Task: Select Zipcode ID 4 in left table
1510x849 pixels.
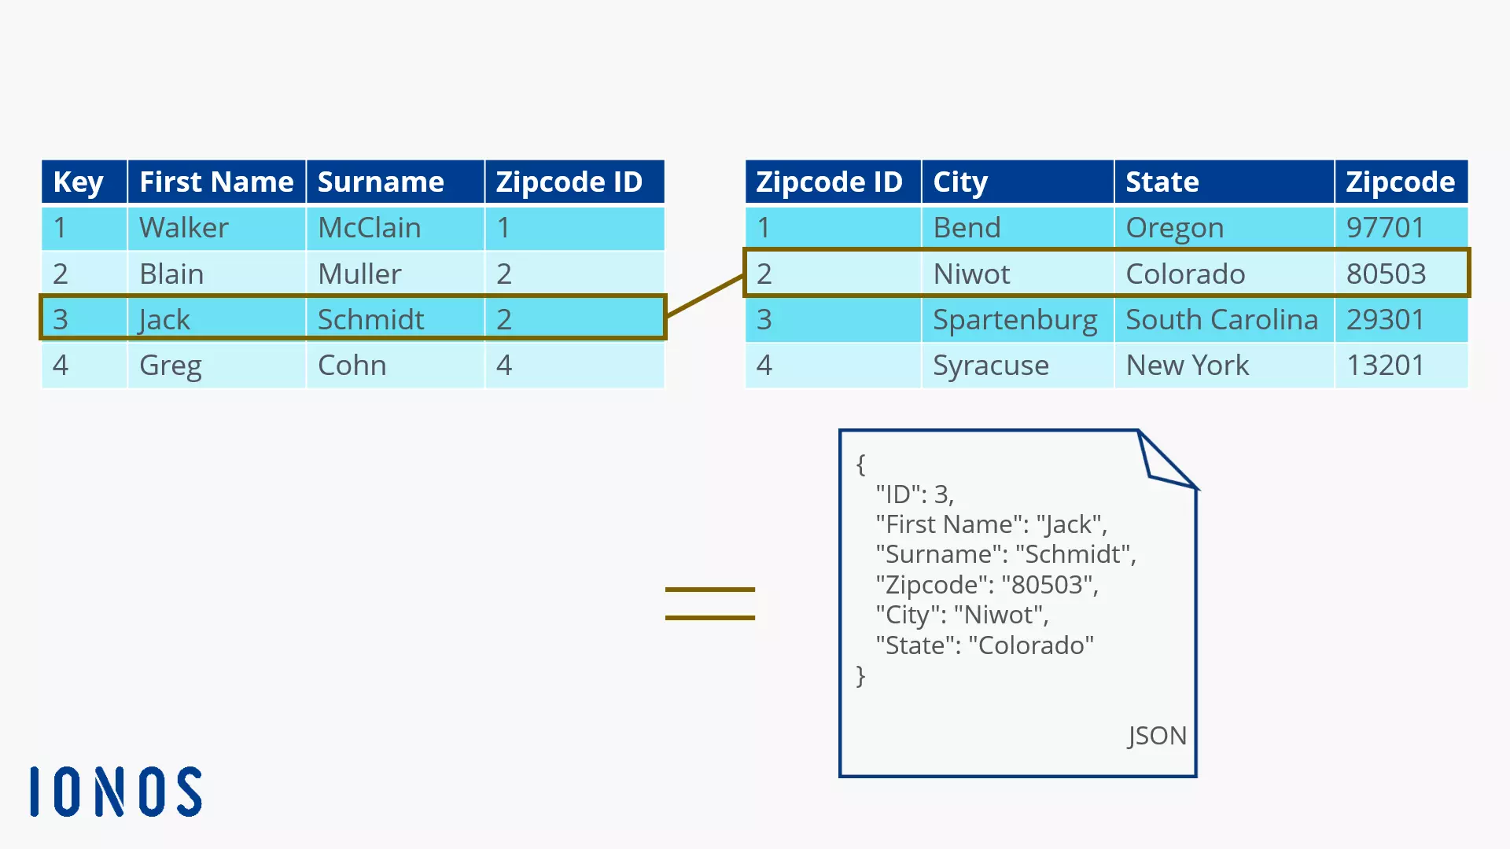Action: [505, 364]
